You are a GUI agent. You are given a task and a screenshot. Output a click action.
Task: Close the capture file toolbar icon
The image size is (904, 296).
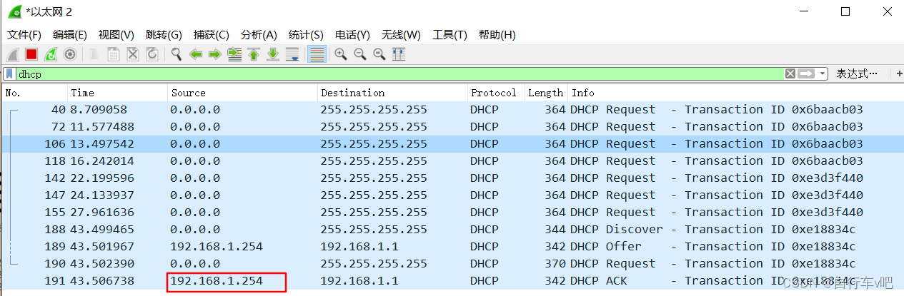click(x=133, y=54)
